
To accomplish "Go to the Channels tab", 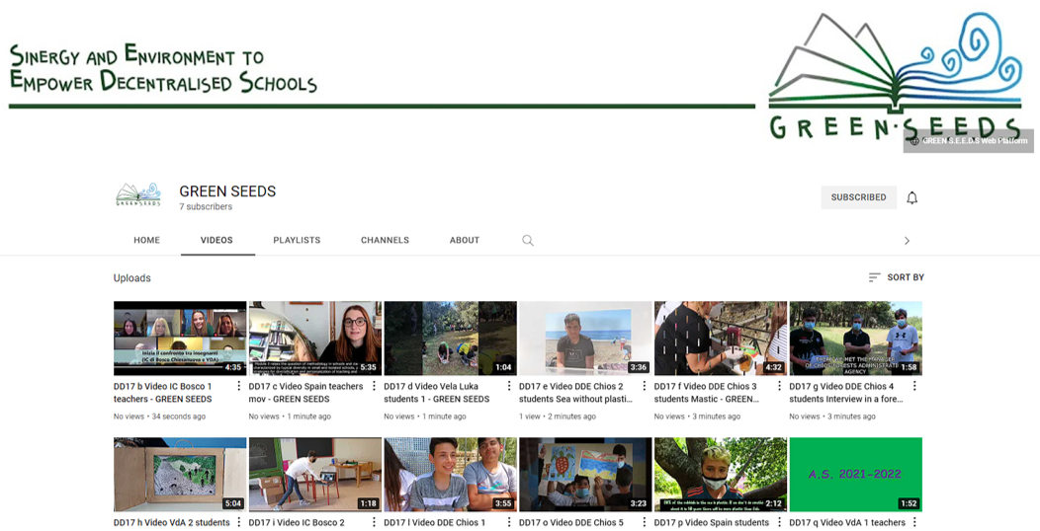I will (x=385, y=241).
